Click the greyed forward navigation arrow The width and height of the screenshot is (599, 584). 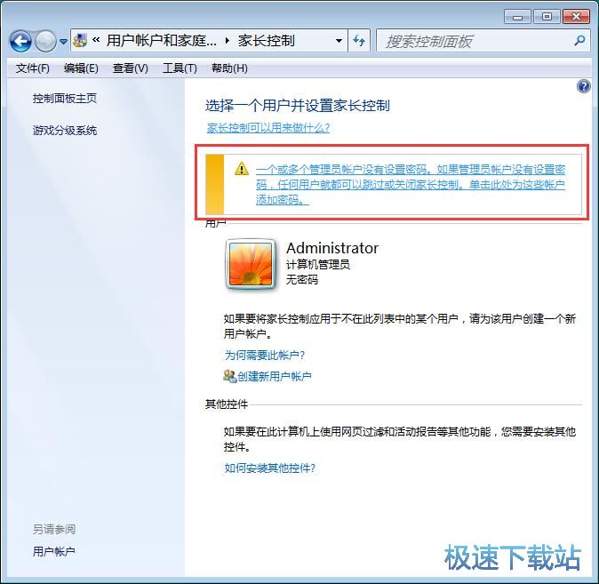pos(45,41)
